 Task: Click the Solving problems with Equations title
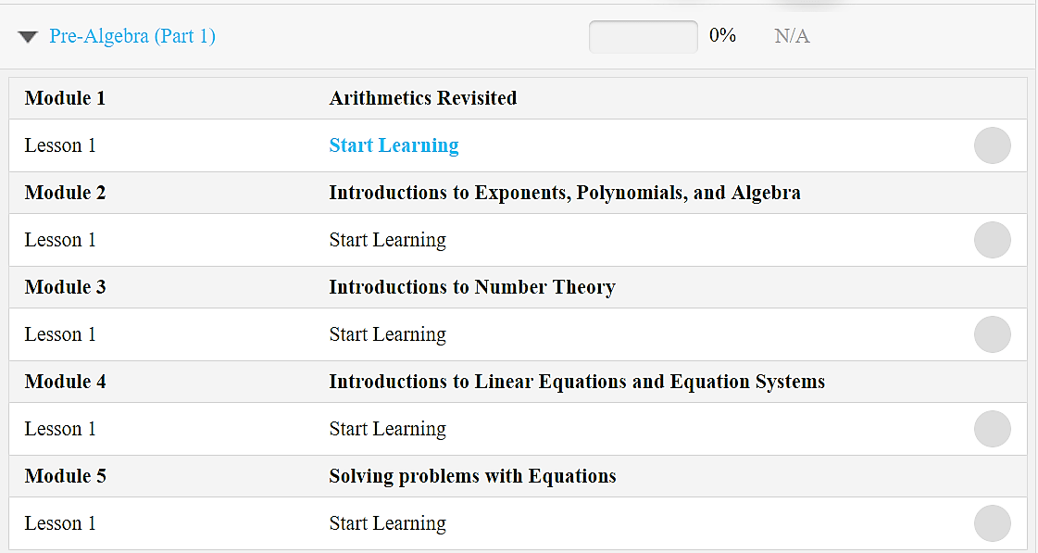point(472,476)
